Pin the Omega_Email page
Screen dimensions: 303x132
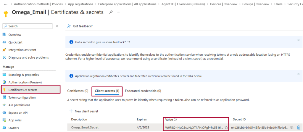point(111,12)
